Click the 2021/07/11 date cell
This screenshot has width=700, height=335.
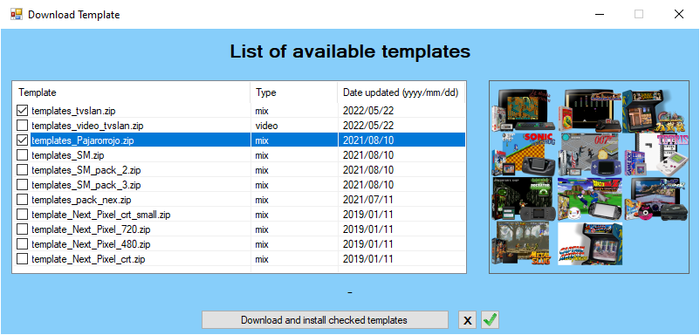pos(367,200)
